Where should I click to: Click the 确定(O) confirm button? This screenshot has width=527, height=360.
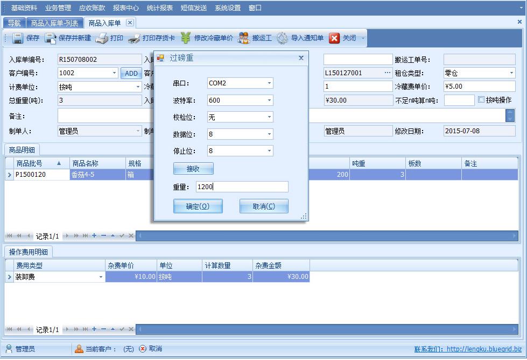pyautogui.click(x=198, y=206)
